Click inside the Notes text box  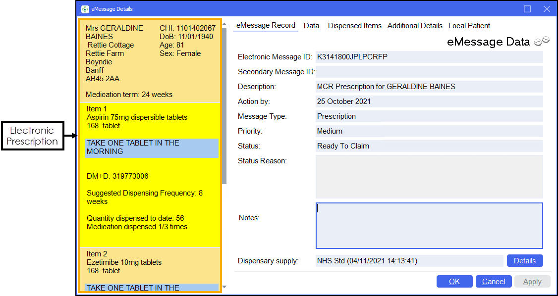[x=429, y=225]
